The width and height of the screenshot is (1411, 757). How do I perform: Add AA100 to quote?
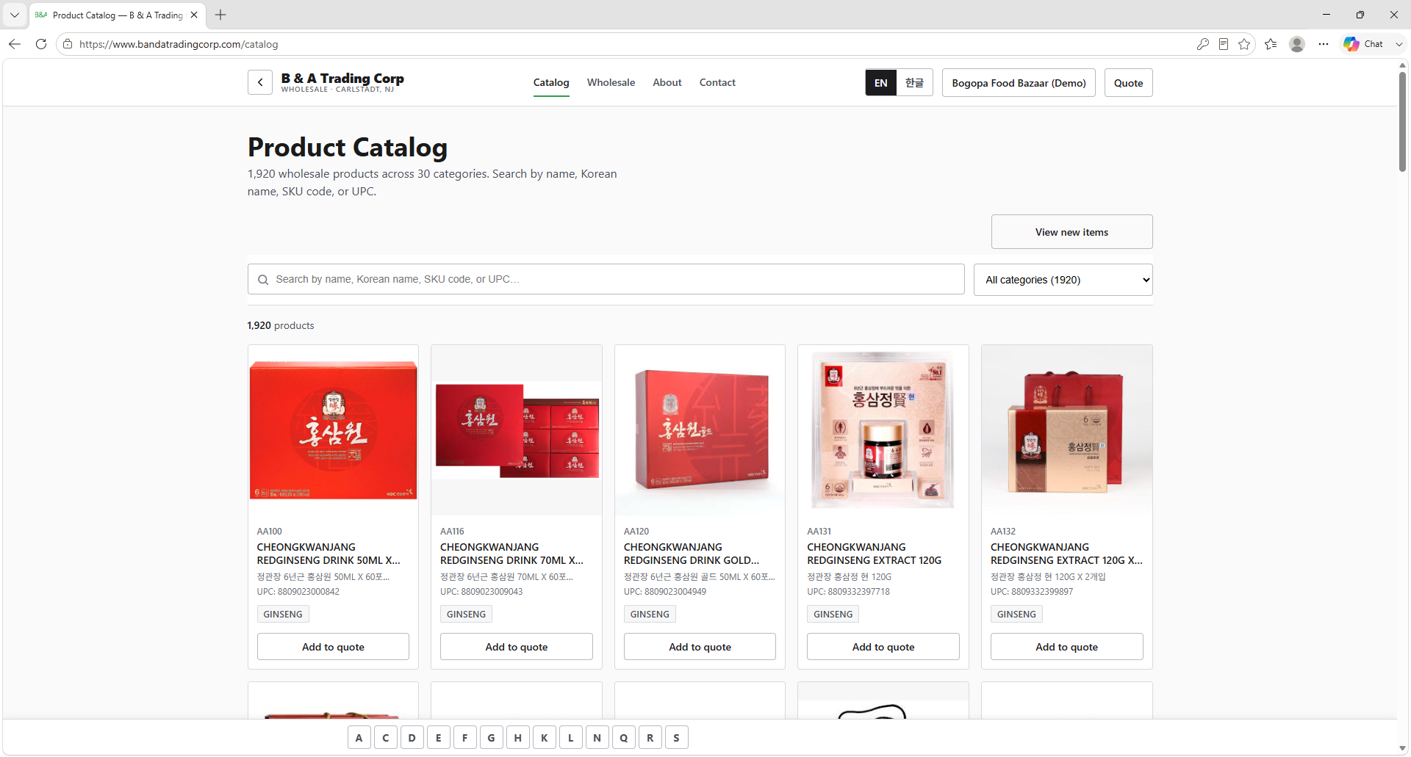(333, 647)
